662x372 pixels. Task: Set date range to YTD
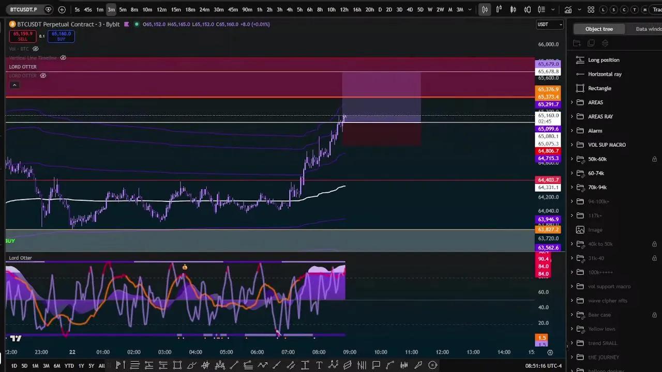69,366
